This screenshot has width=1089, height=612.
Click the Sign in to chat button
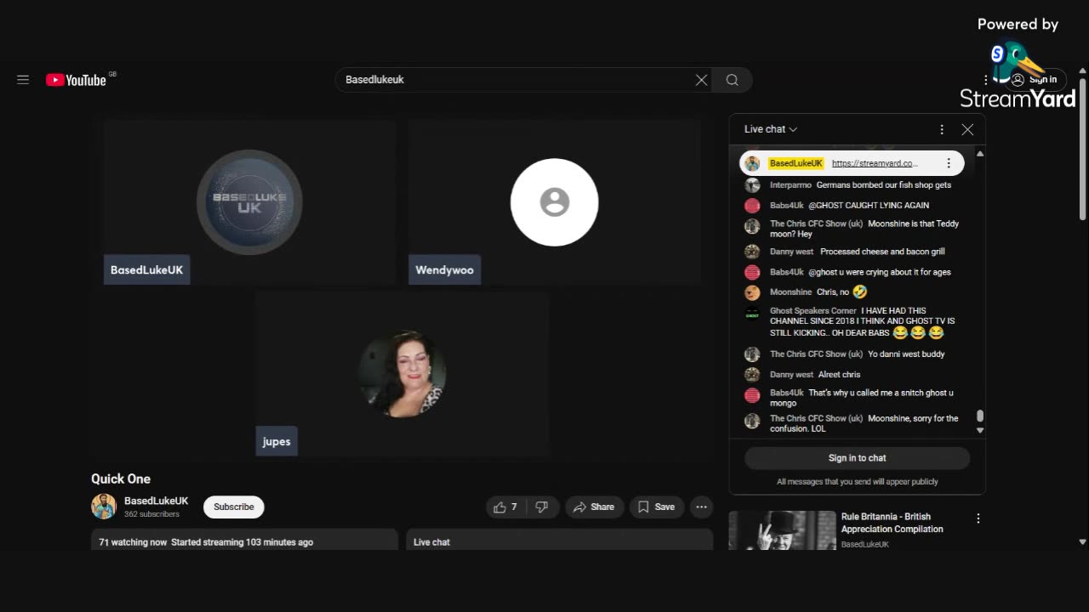click(x=857, y=458)
